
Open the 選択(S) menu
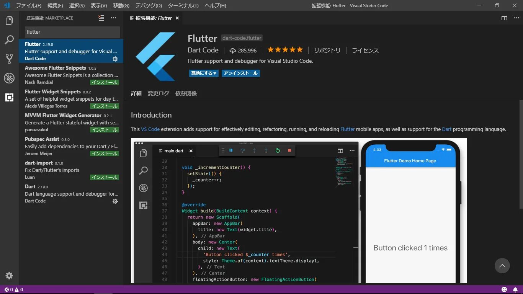[77, 5]
